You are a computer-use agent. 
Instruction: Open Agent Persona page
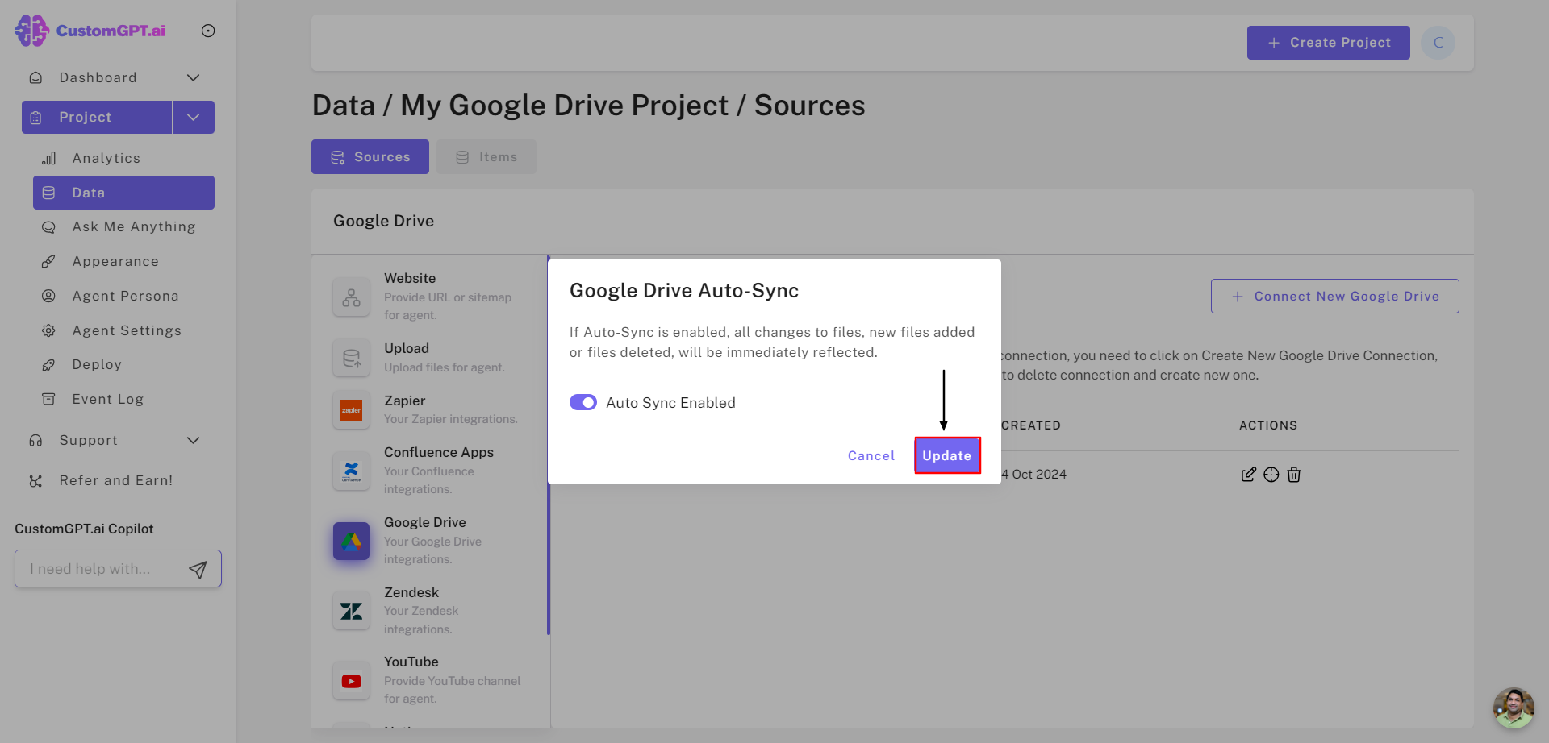click(x=125, y=296)
